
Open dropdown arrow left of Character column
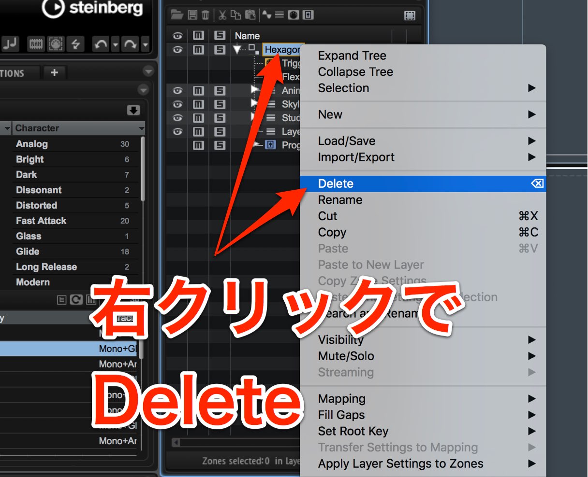7,128
